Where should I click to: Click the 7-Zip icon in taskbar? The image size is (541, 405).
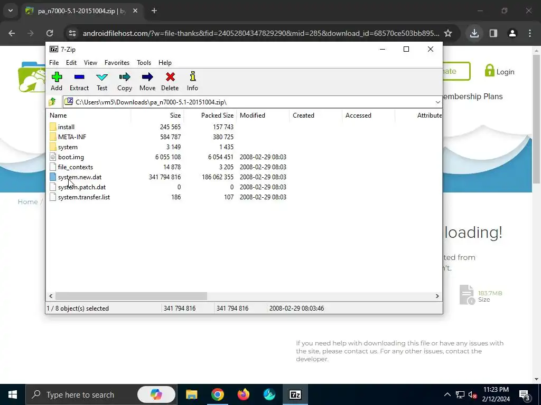pyautogui.click(x=295, y=394)
